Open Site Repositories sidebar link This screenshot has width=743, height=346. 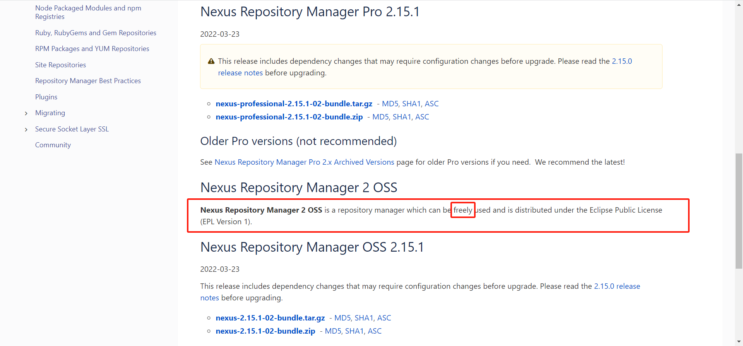pos(60,65)
